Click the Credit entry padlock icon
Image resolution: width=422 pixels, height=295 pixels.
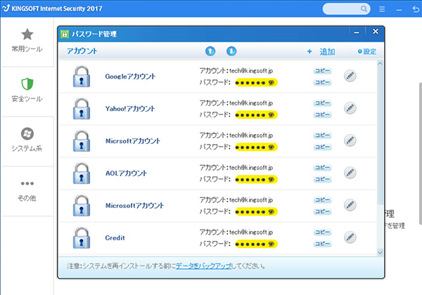(82, 238)
